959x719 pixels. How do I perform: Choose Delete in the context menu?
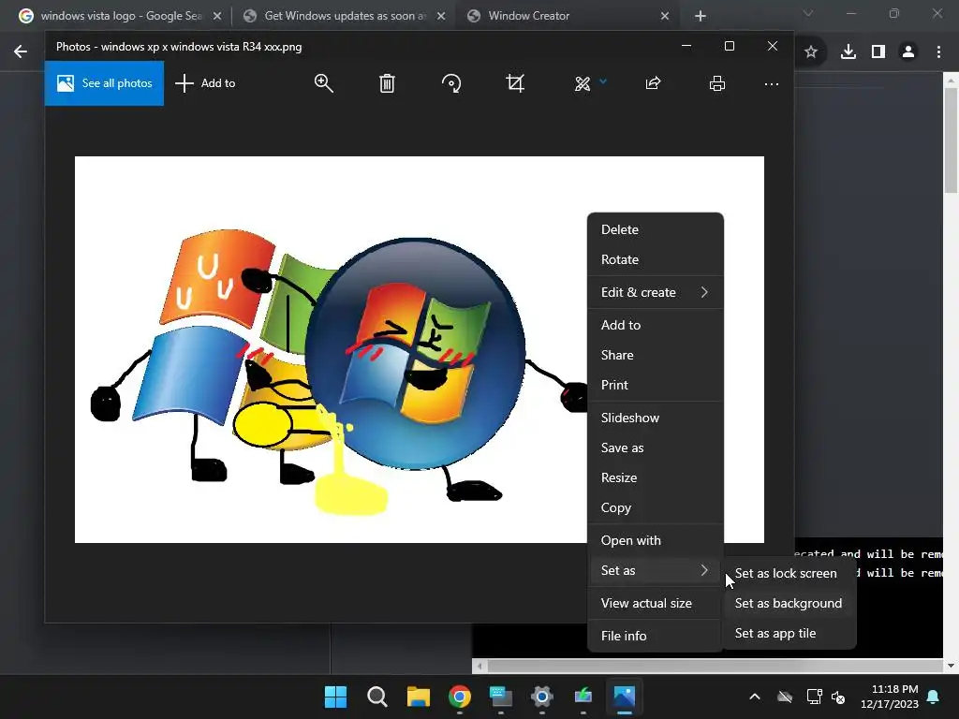point(655,229)
